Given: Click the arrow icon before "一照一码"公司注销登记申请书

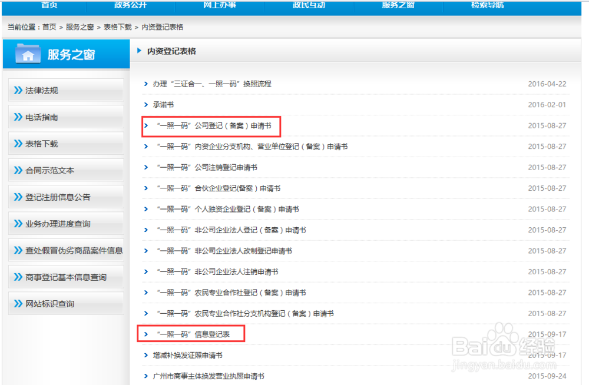Looking at the screenshot, I should point(145,167).
